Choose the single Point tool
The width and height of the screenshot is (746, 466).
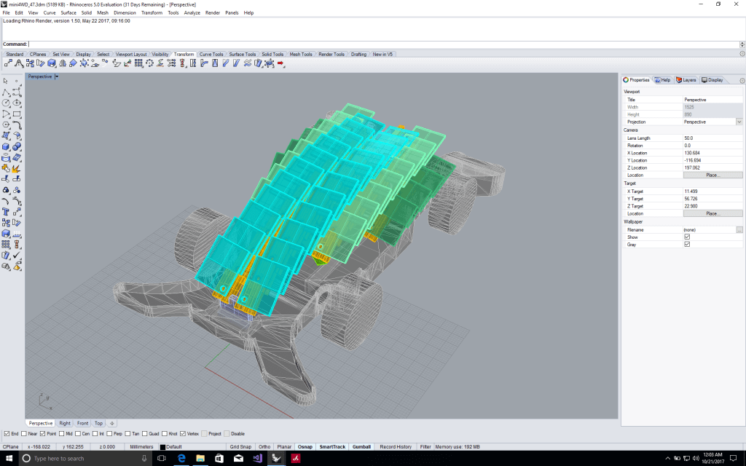coord(17,82)
